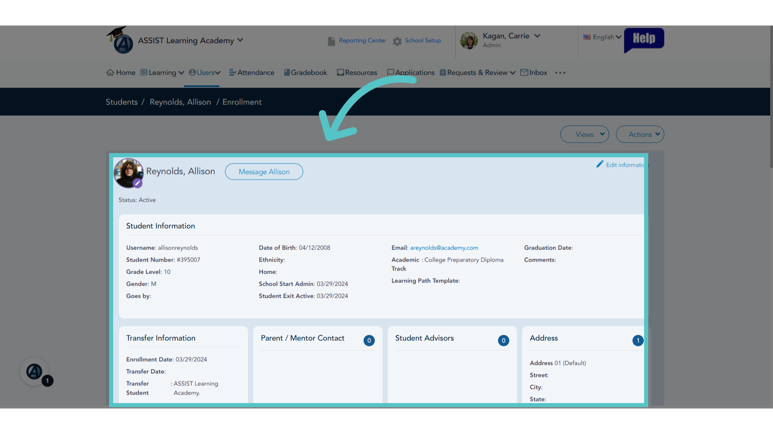Expand the Kagan, Carrie account dropdown
The image size is (773, 434).
click(x=537, y=36)
